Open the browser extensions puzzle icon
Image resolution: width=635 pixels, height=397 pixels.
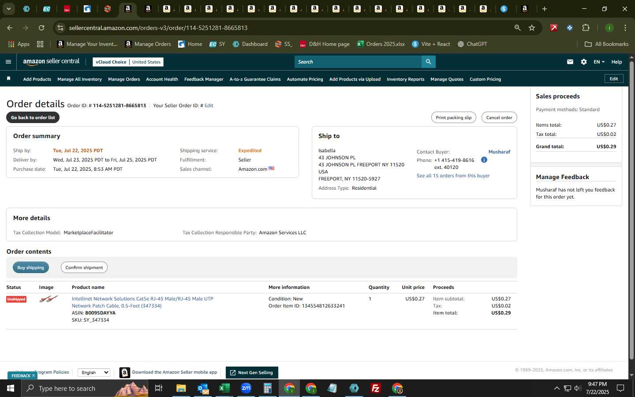point(586,28)
